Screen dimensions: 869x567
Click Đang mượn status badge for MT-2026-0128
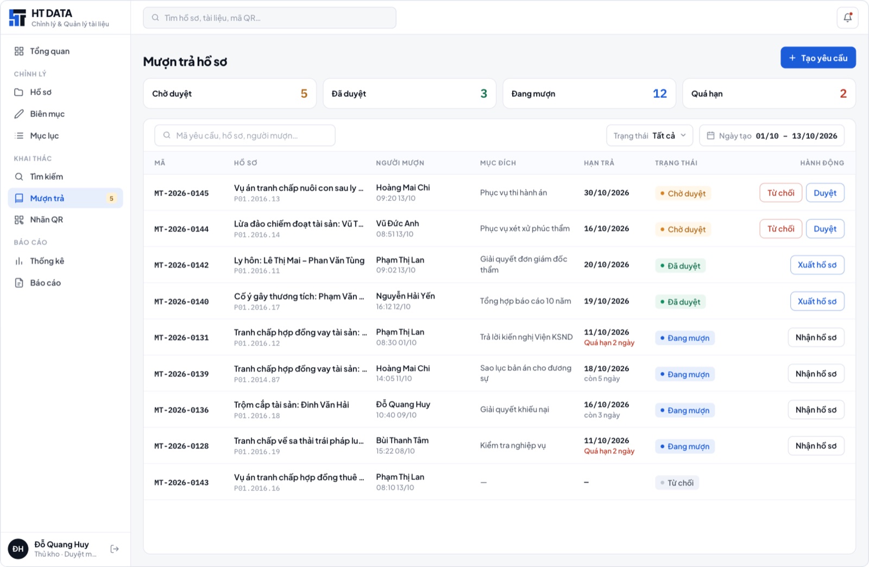[685, 446]
